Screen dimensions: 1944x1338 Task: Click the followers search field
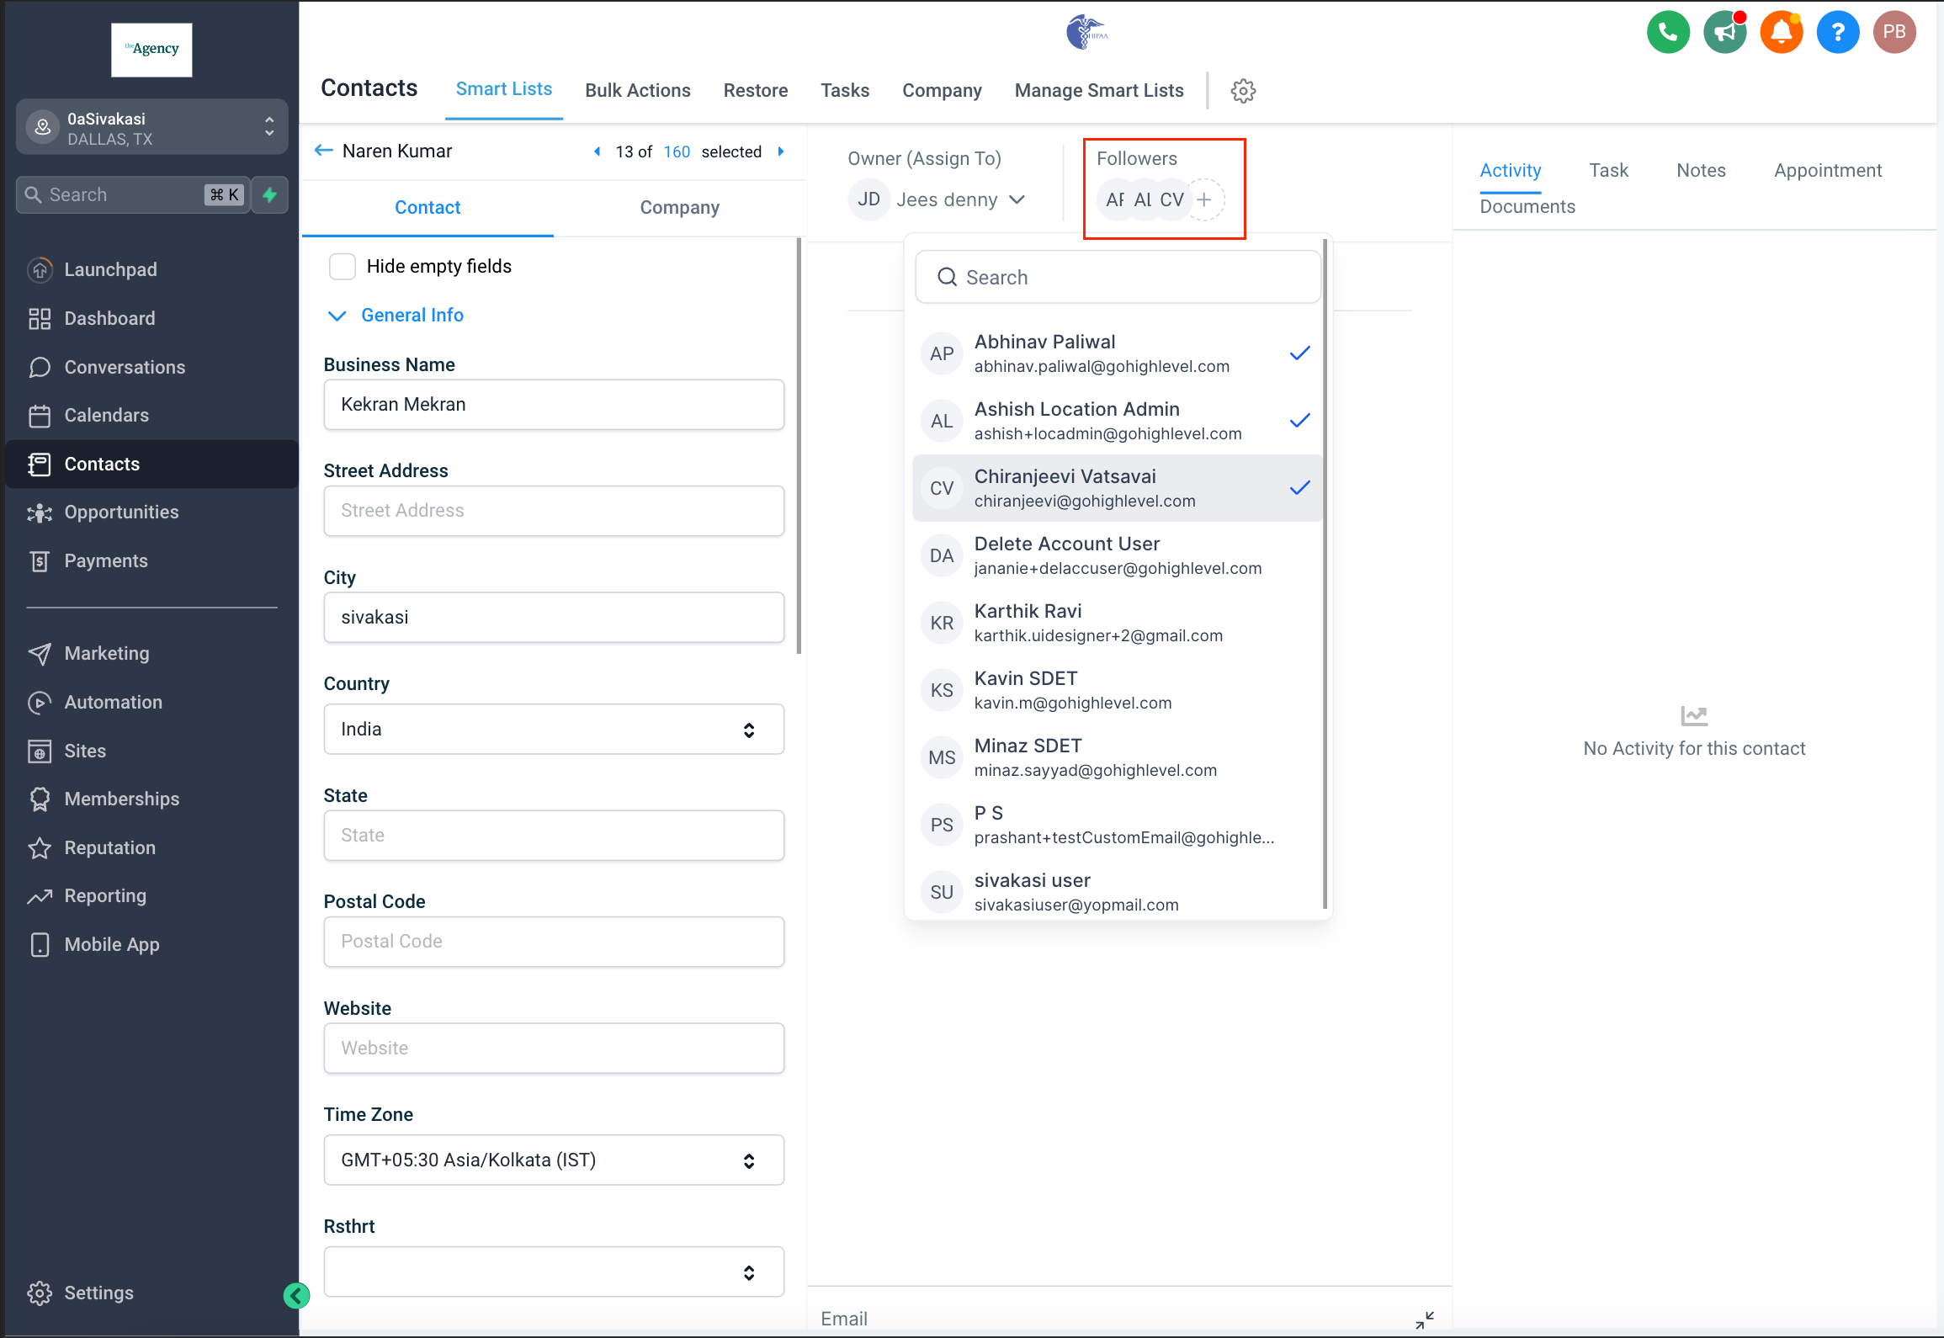[x=1118, y=277]
